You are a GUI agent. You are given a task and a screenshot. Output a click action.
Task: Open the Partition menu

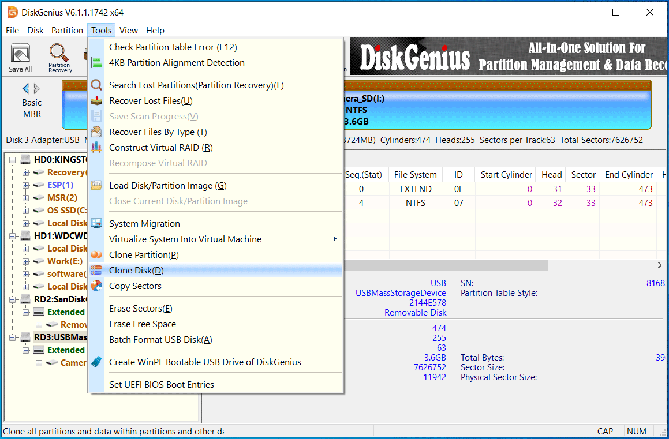click(x=67, y=30)
